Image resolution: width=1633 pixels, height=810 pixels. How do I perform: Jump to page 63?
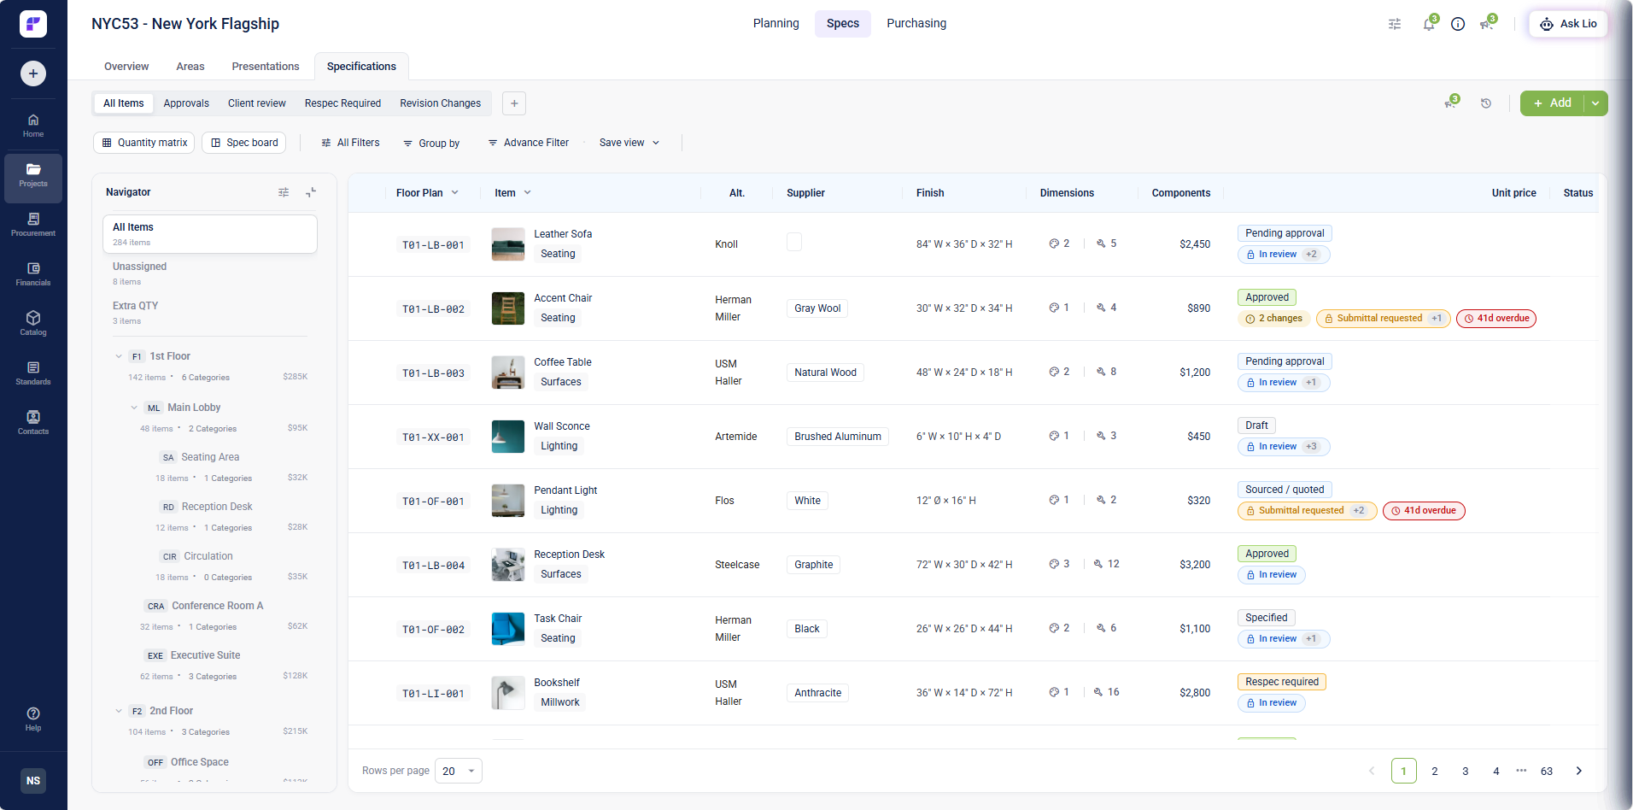1547,771
